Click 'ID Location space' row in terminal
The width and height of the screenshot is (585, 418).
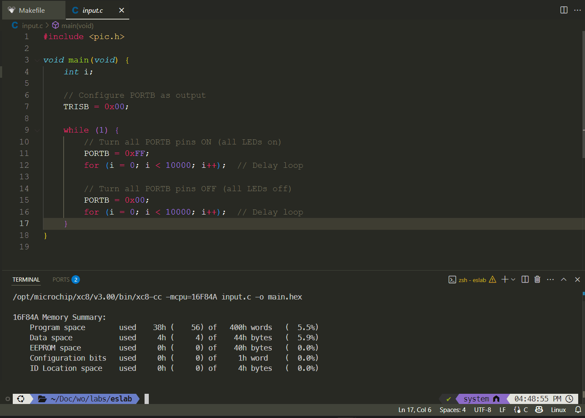174,368
